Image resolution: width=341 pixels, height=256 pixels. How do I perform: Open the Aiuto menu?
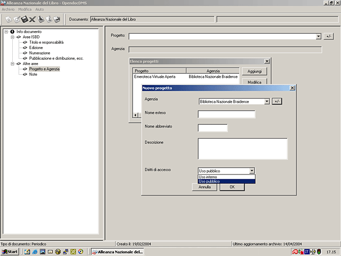tap(39, 10)
